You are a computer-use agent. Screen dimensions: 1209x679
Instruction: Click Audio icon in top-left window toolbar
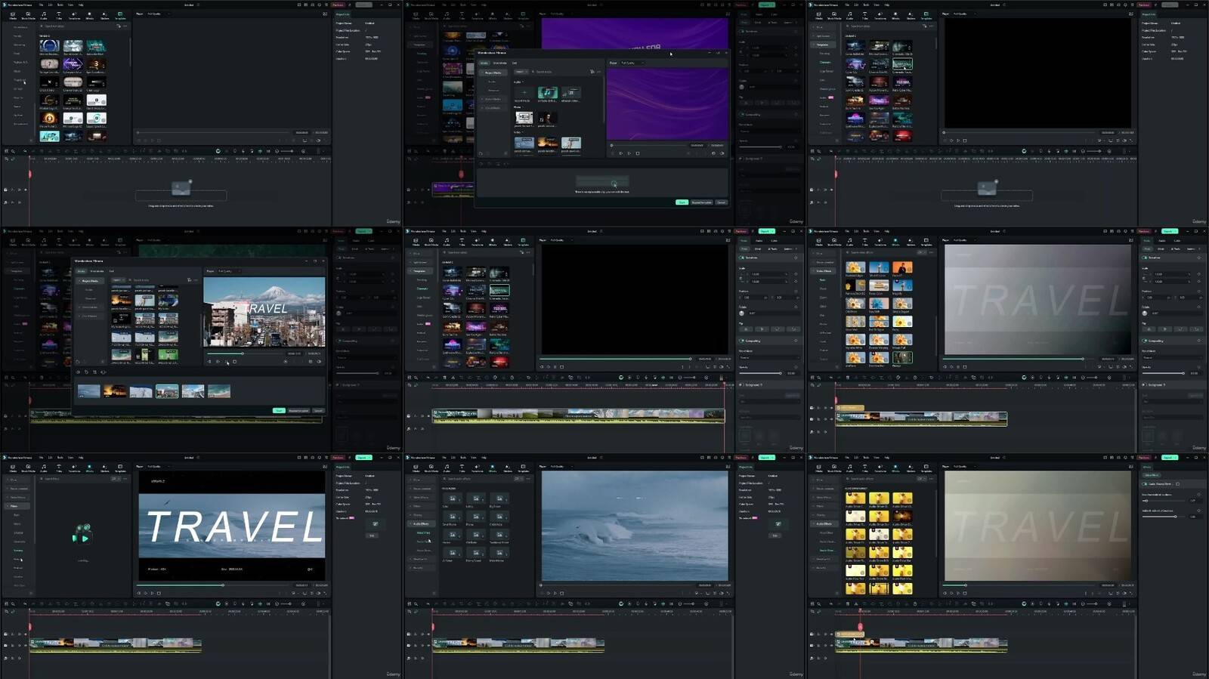coord(44,15)
